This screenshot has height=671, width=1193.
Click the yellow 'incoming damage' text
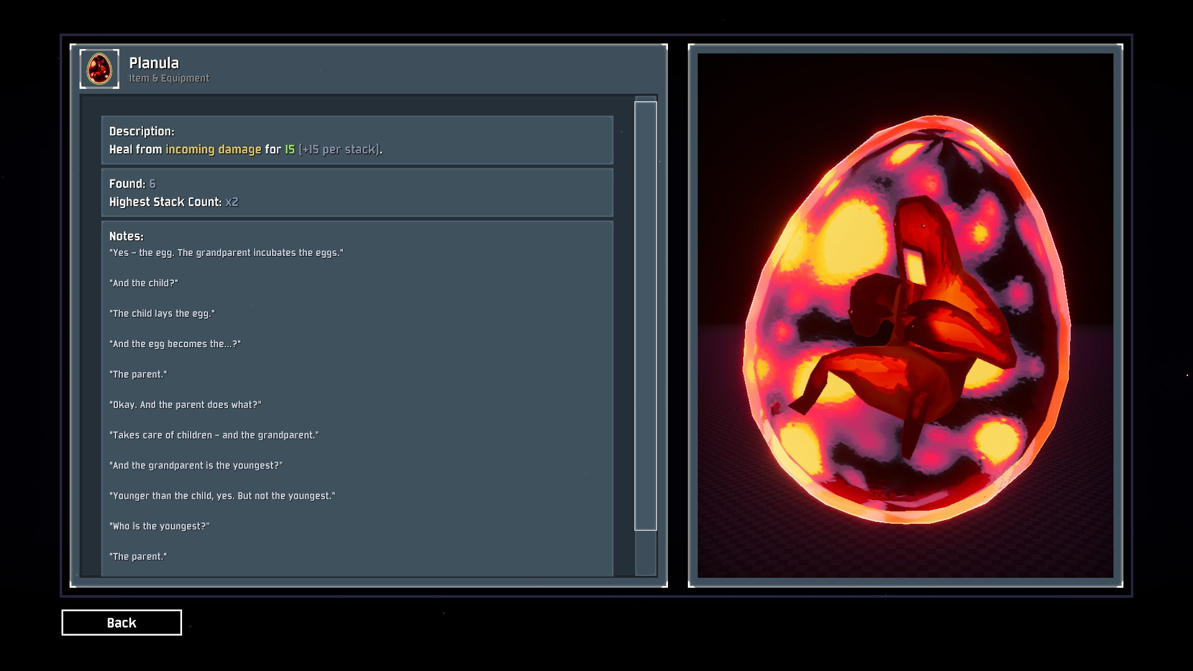(x=213, y=149)
